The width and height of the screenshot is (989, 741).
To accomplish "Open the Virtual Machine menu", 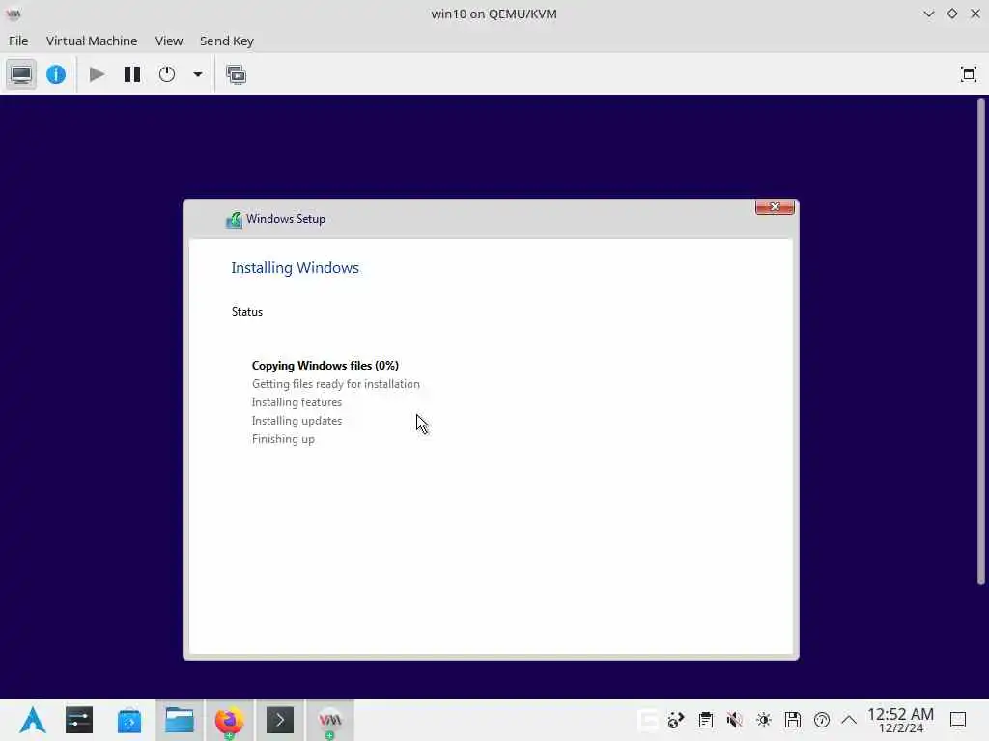I will tap(92, 41).
